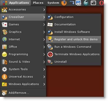The height and width of the screenshot is (101, 108).
Task: Choose Run a Windows Command
Action: click(x=73, y=47)
